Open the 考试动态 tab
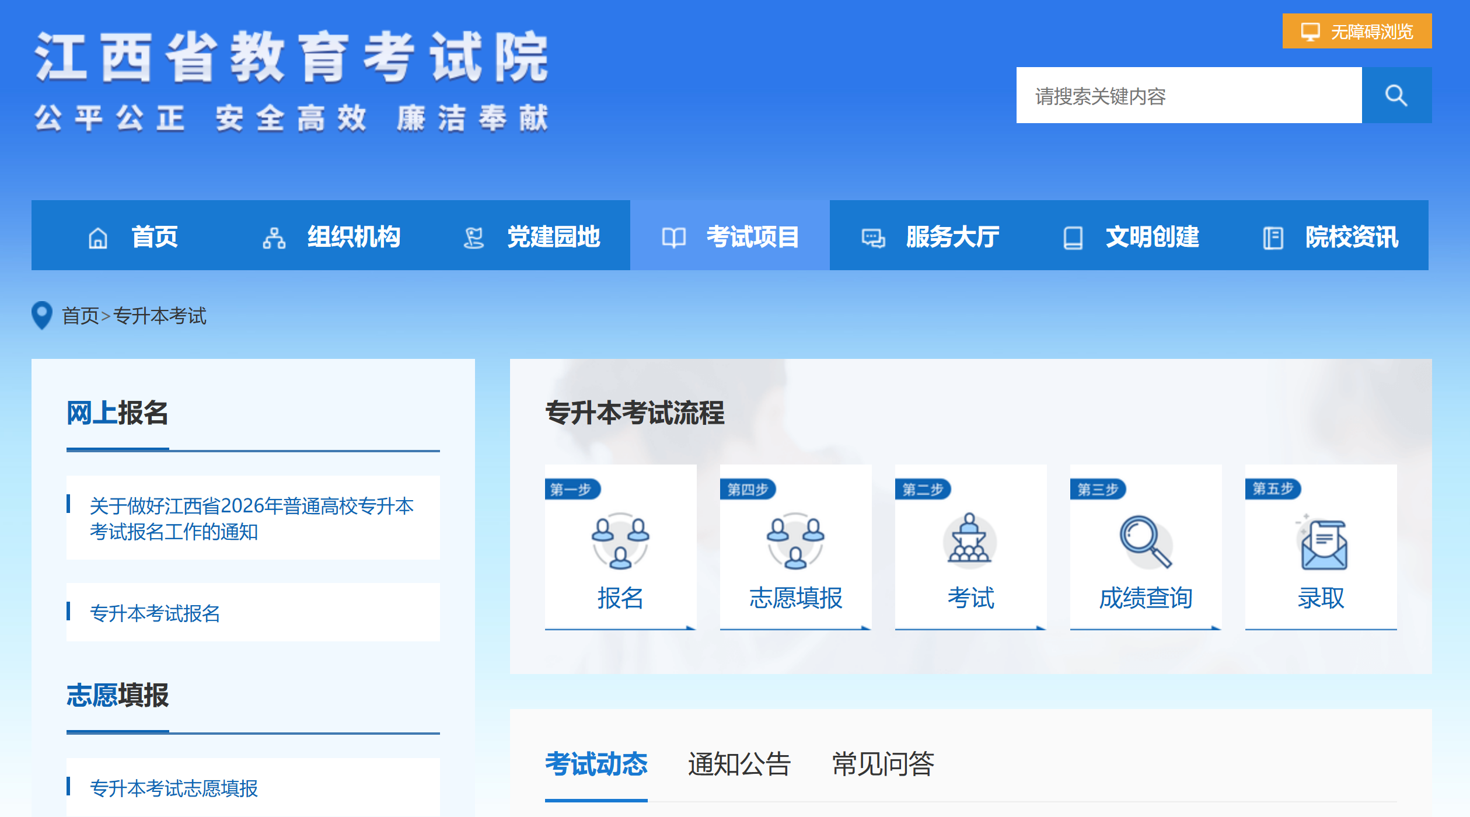1470x817 pixels. coord(596,763)
